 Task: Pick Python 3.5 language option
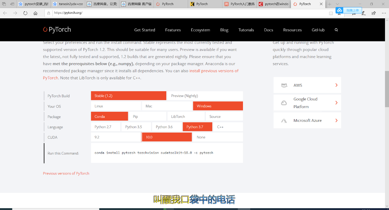(136, 127)
